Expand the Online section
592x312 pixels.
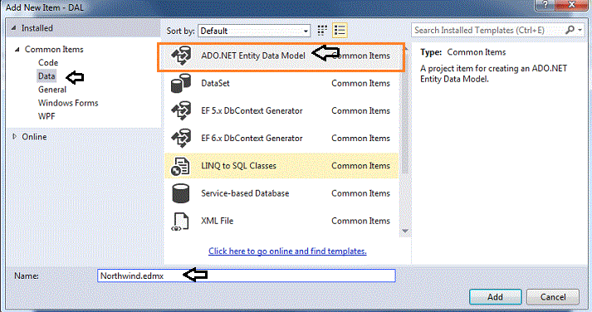click(14, 137)
